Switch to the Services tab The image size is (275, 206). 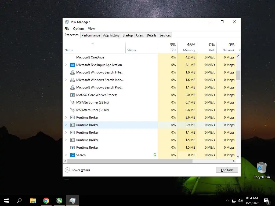coord(165,35)
